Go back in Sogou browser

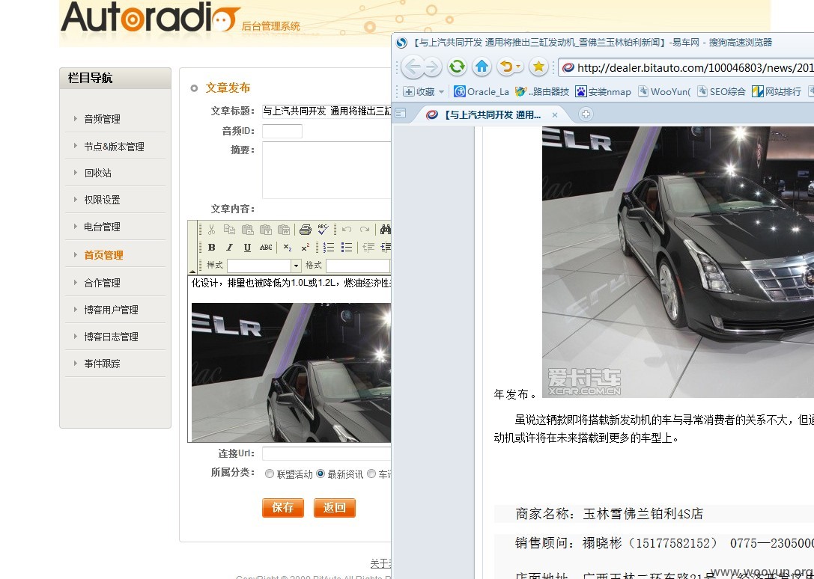413,67
